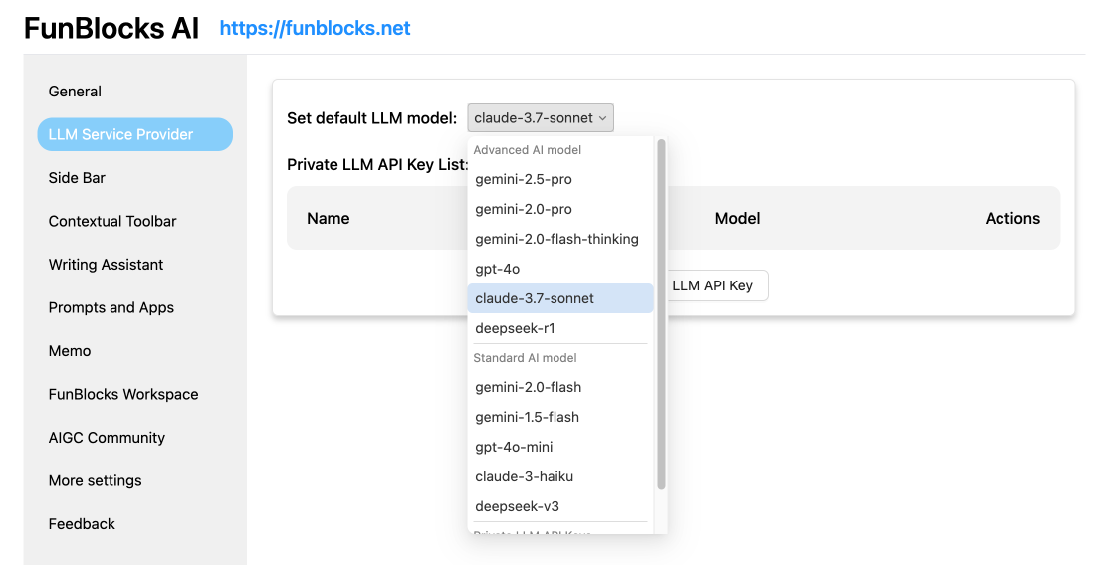Choose claude-3-haiku model option
This screenshot has height=565, width=1111.
point(560,475)
